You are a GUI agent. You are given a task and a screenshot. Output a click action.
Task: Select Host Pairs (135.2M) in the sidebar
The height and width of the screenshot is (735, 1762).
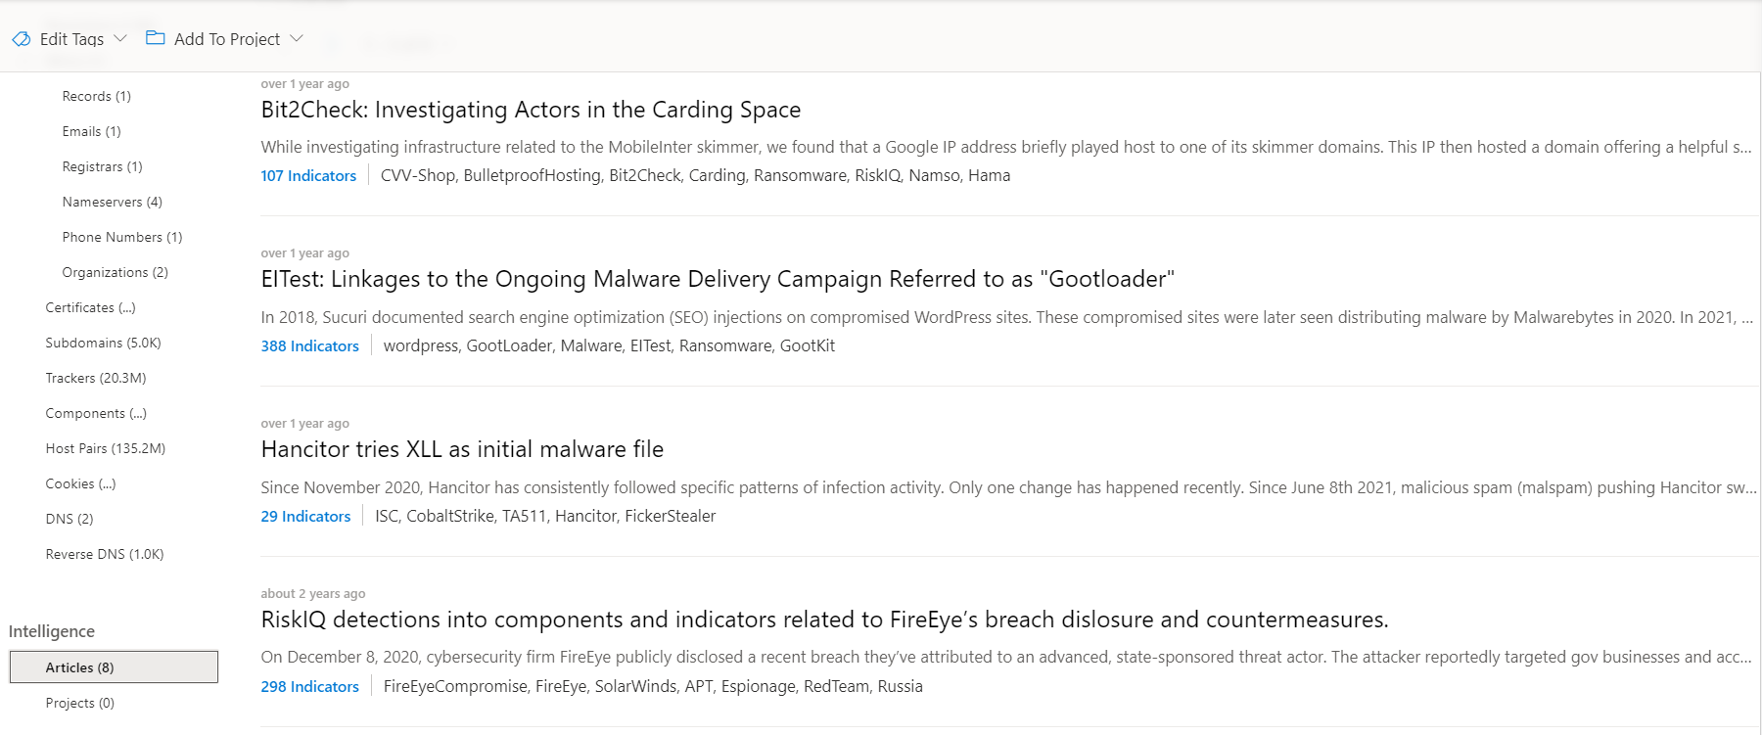(104, 447)
